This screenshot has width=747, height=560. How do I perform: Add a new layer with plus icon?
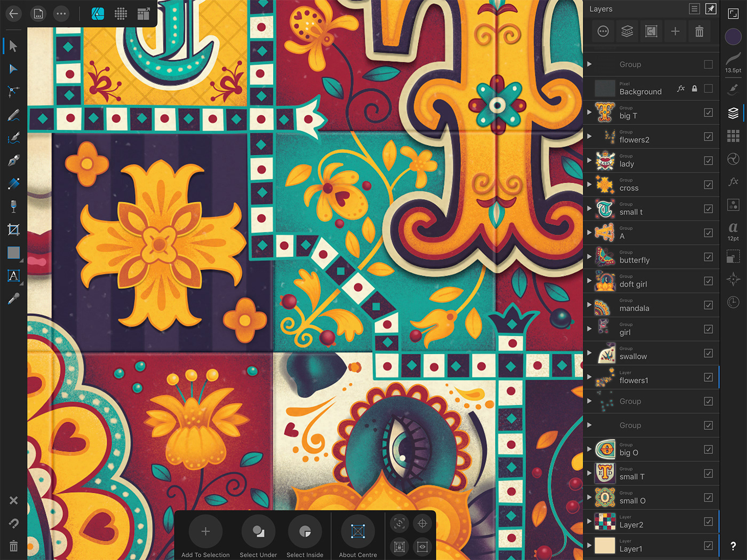coord(675,31)
